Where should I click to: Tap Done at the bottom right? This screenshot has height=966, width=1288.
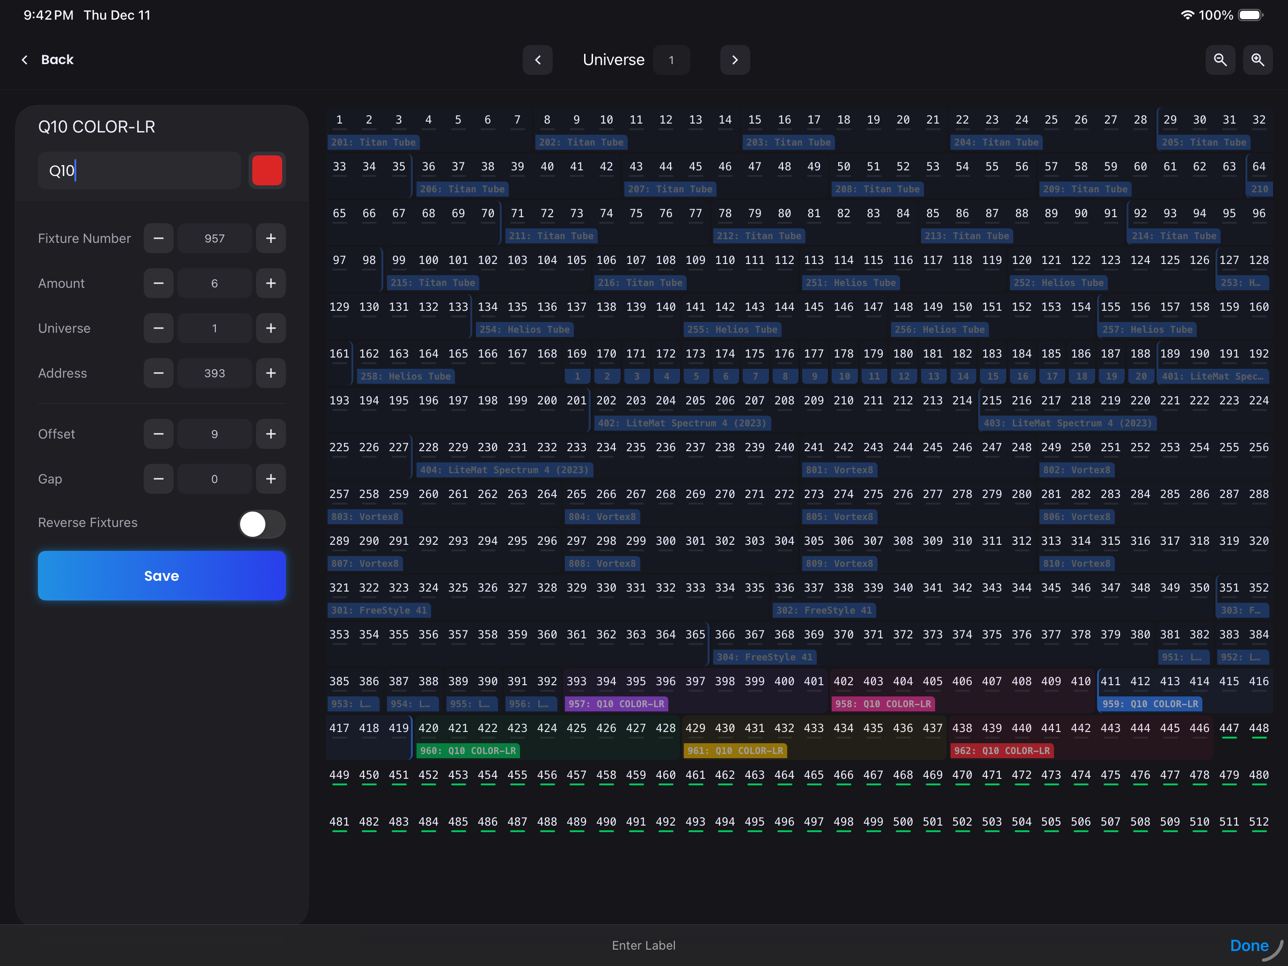(1250, 945)
